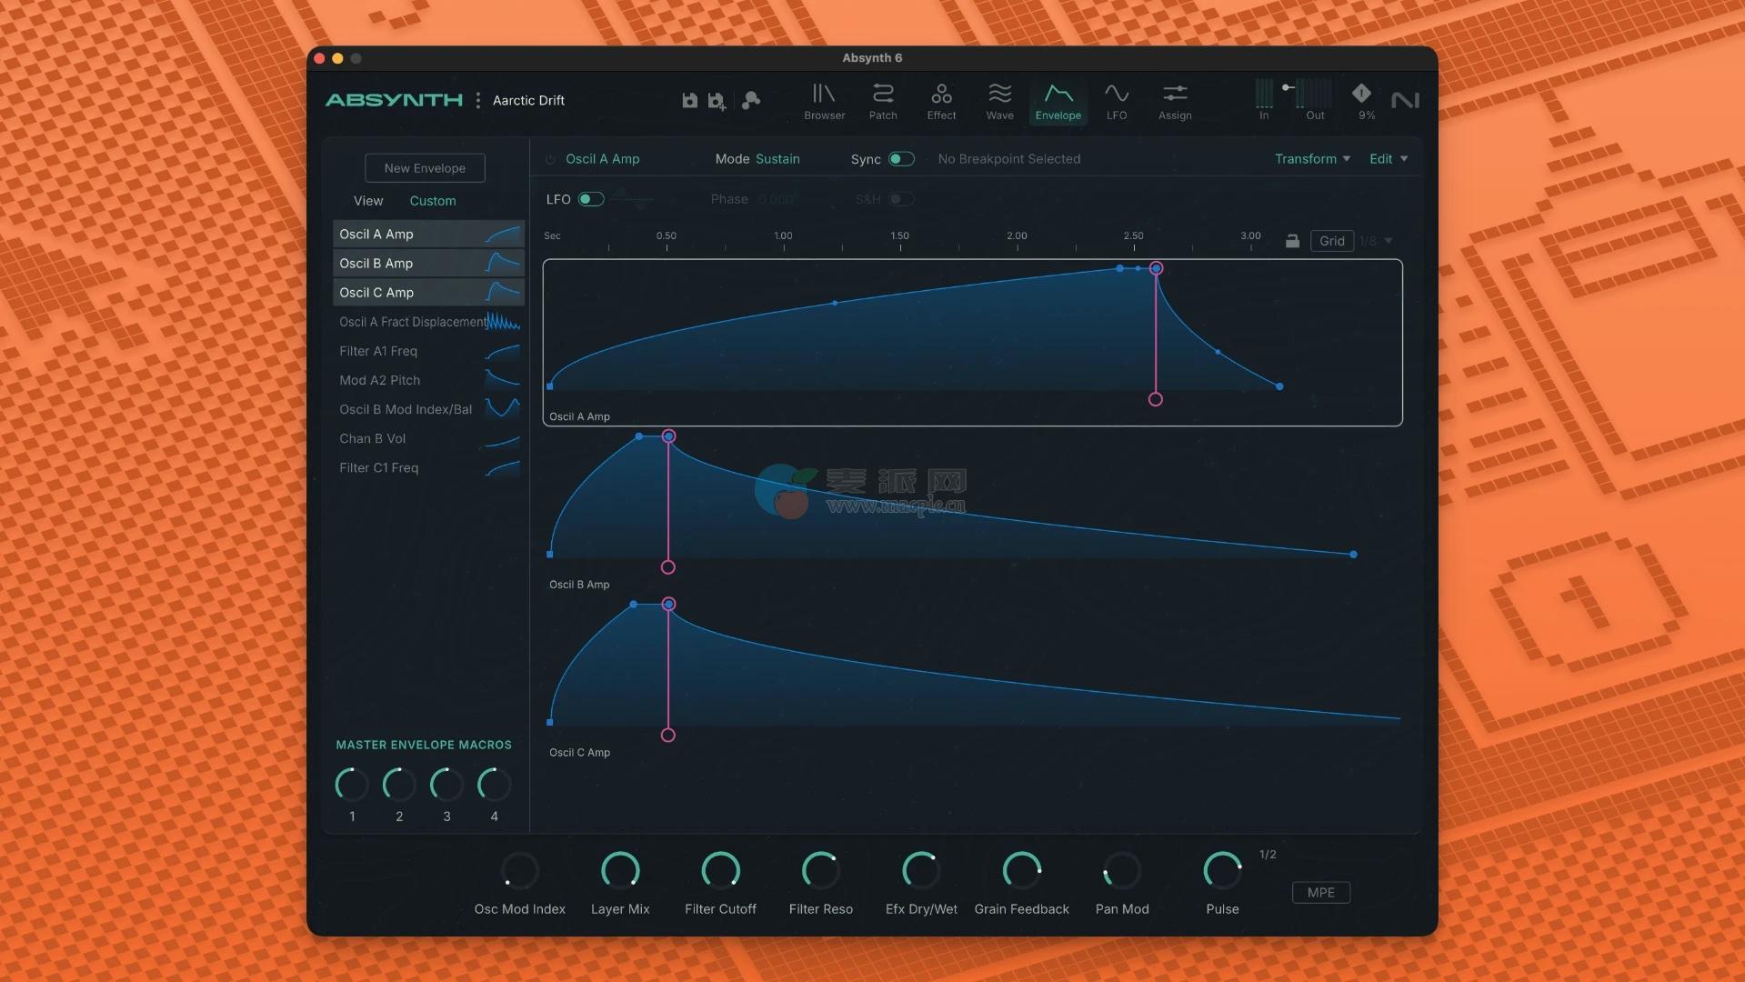Select the Custom view tab
This screenshot has height=982, width=1745.
[x=432, y=201]
